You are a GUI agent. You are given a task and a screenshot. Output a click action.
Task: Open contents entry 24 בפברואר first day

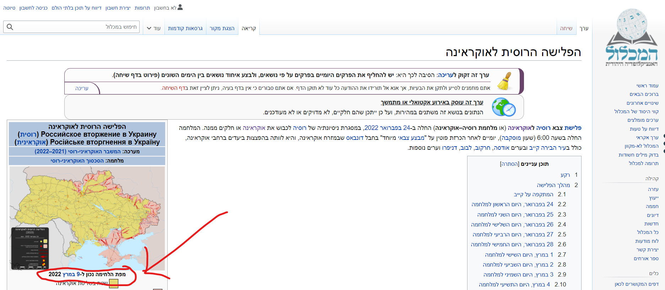point(512,204)
